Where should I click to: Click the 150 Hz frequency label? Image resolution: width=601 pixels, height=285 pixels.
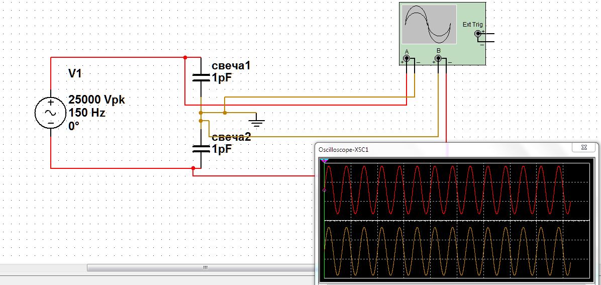point(87,113)
